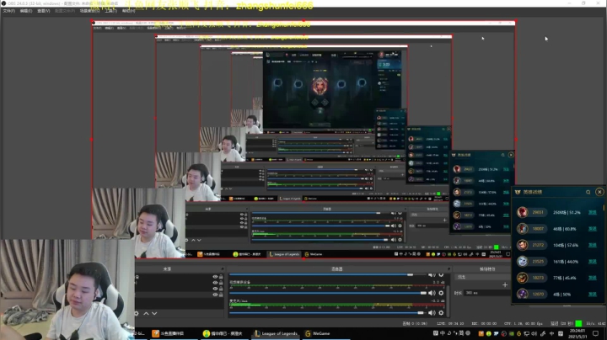The width and height of the screenshot is (607, 340).
Task: Open settings gear of the channel above 麦克风/Aux
Action: pyautogui.click(x=441, y=293)
